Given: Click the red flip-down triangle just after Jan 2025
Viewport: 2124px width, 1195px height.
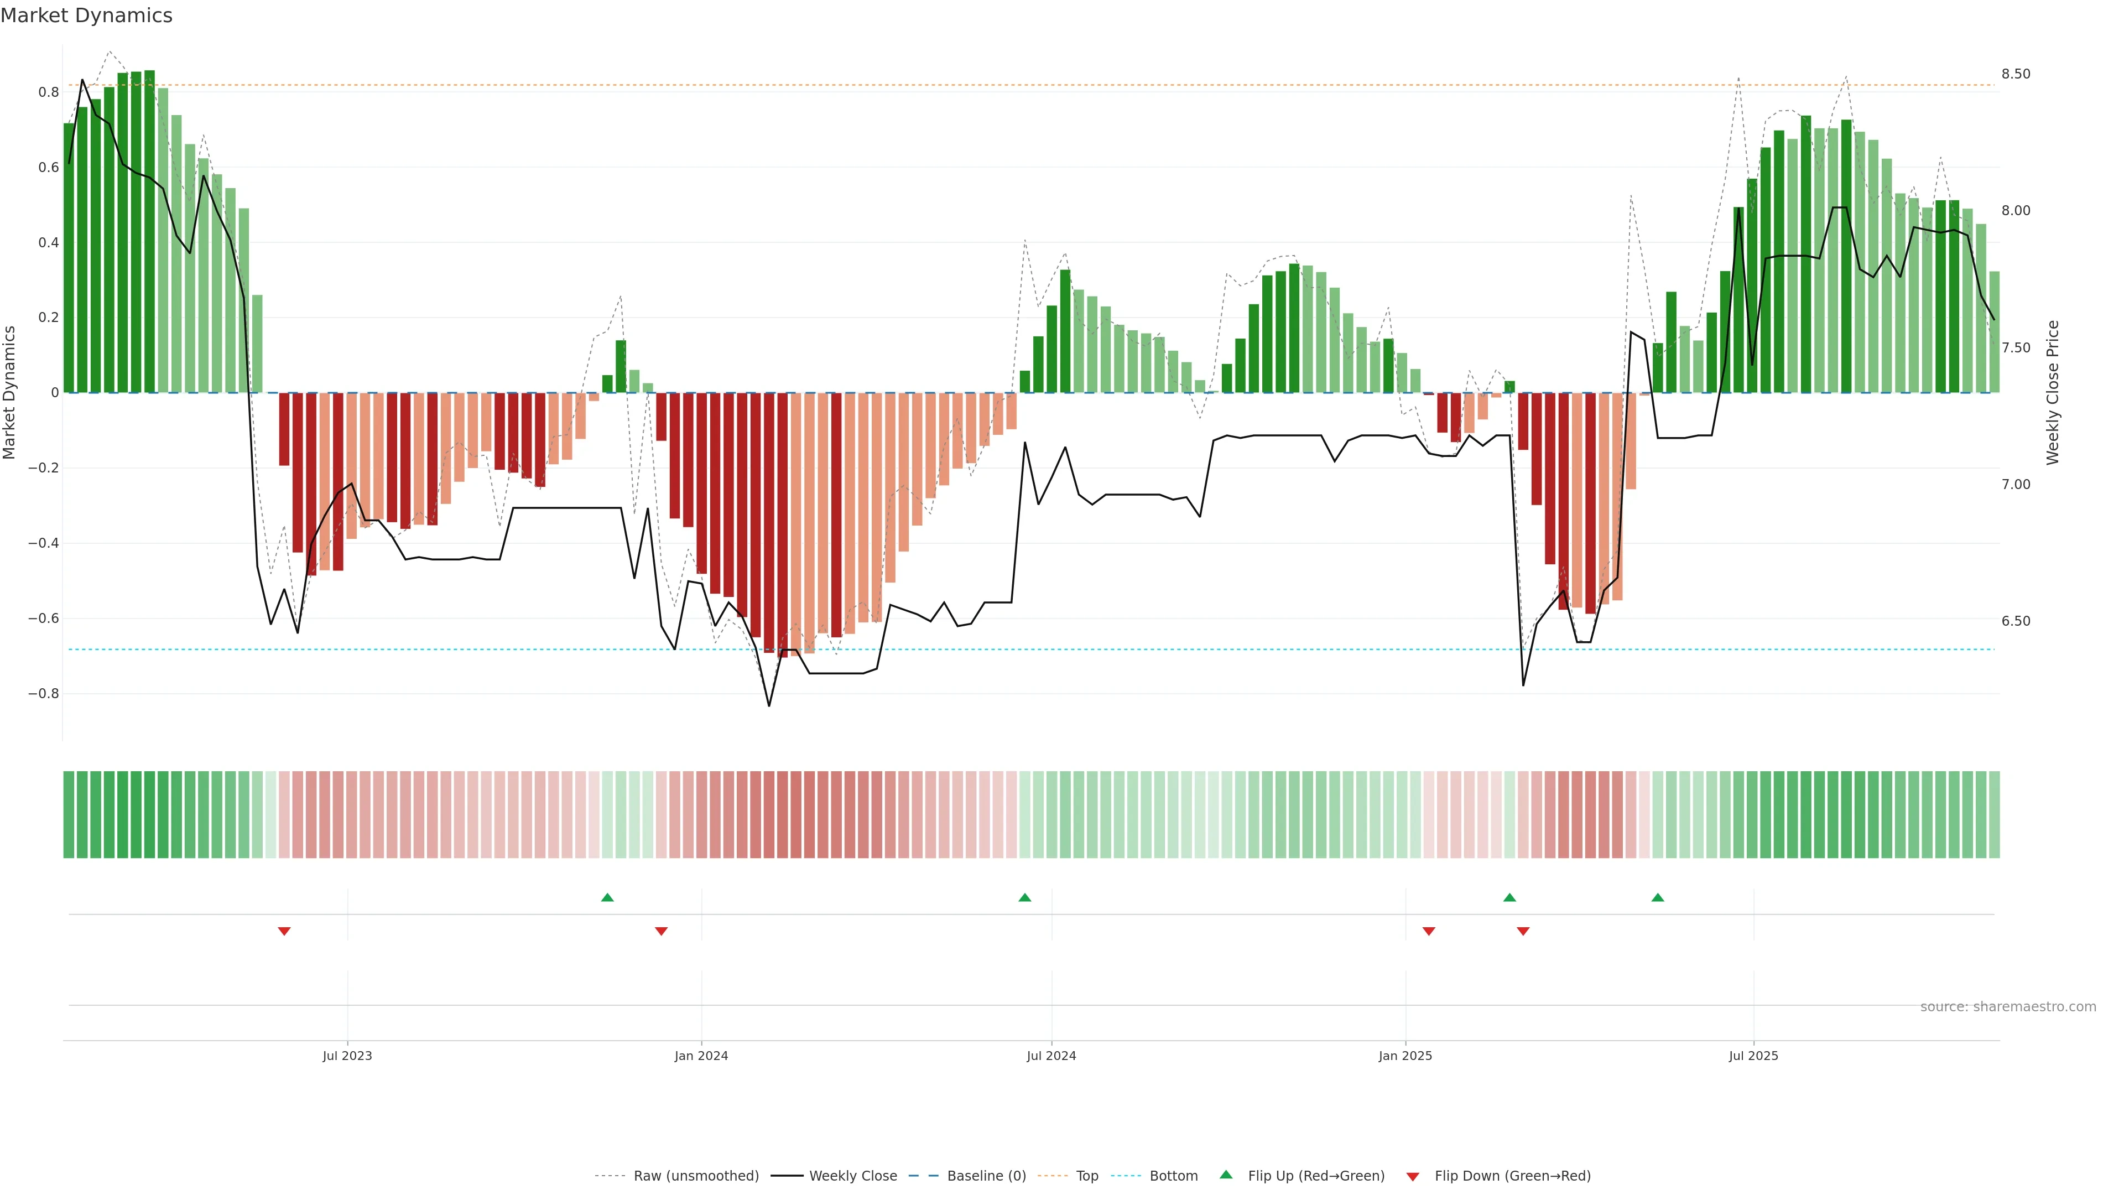Looking at the screenshot, I should (x=1429, y=931).
